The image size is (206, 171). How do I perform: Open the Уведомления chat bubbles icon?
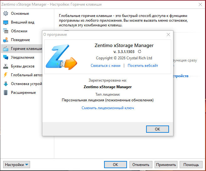(x=6, y=57)
